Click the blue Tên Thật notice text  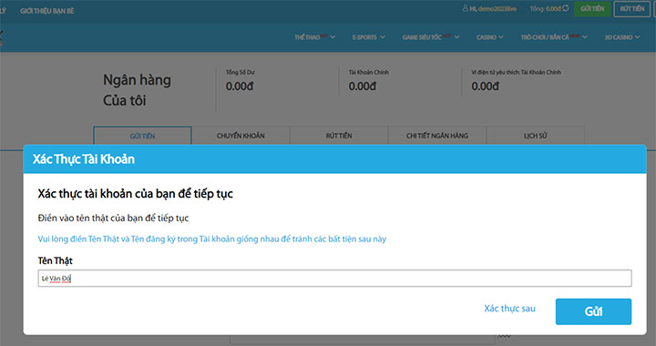pyautogui.click(x=212, y=239)
